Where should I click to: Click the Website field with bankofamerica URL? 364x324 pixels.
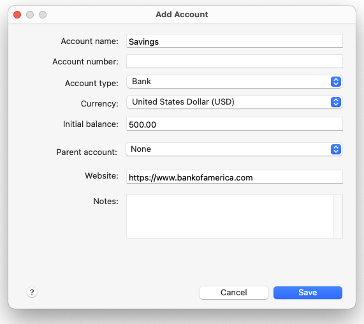click(235, 177)
